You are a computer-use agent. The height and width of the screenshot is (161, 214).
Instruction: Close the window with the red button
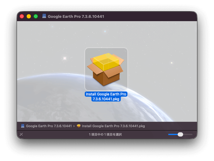coord(22,16)
